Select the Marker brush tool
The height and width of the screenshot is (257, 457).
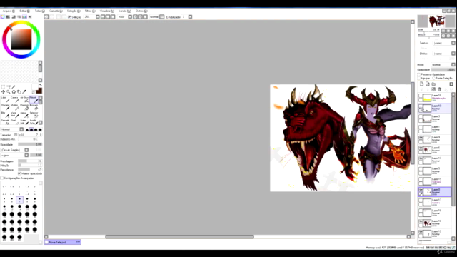pyautogui.click(x=14, y=107)
